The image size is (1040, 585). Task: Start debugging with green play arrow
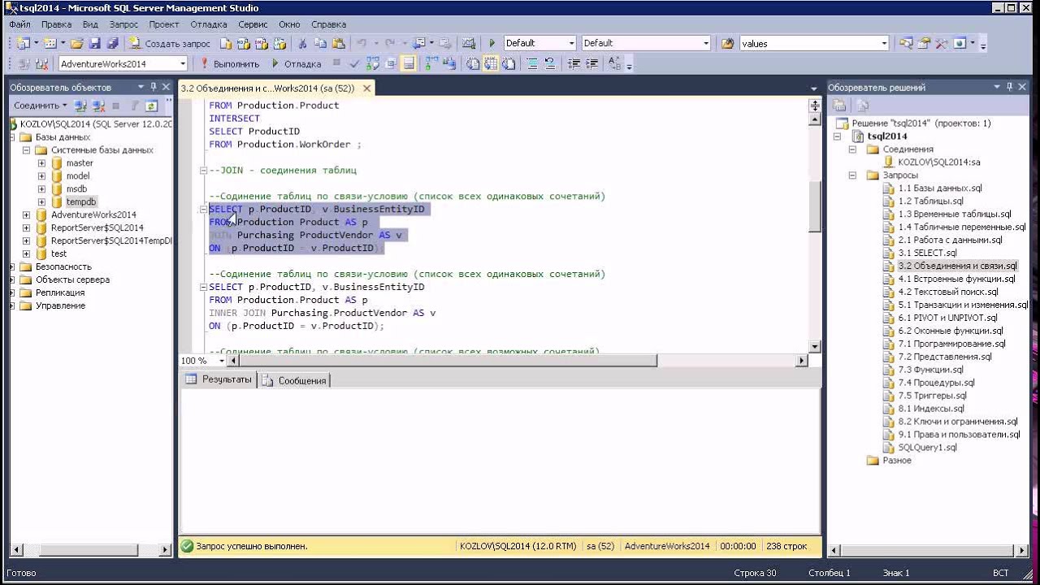point(492,44)
